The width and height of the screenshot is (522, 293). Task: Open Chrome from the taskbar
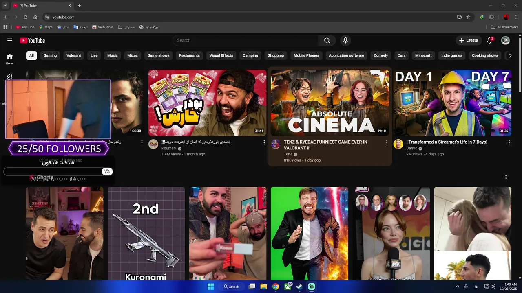point(276,286)
